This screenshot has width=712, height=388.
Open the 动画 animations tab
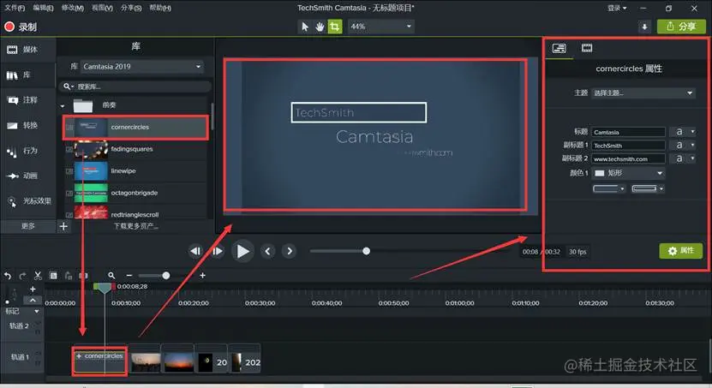[x=28, y=176]
